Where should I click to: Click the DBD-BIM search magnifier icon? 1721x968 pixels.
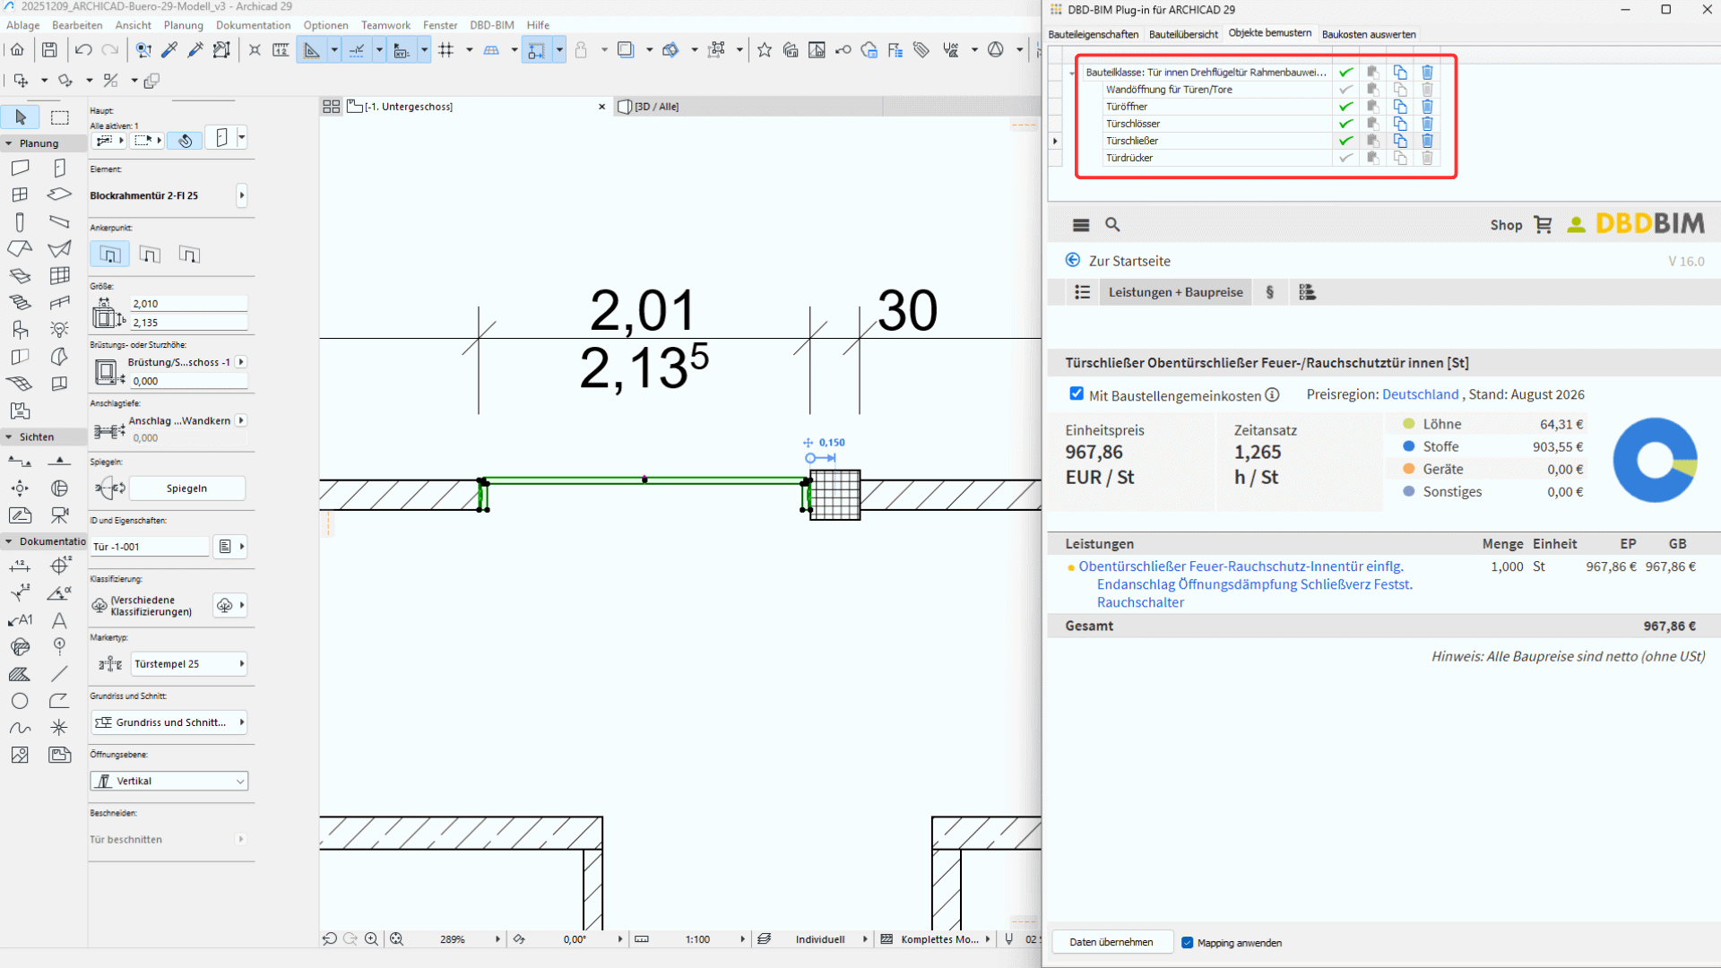(1112, 225)
